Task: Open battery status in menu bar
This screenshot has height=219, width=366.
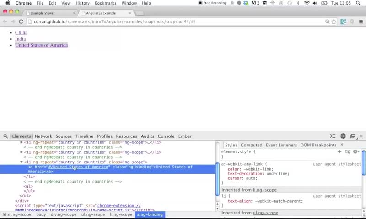Action: (324, 3)
